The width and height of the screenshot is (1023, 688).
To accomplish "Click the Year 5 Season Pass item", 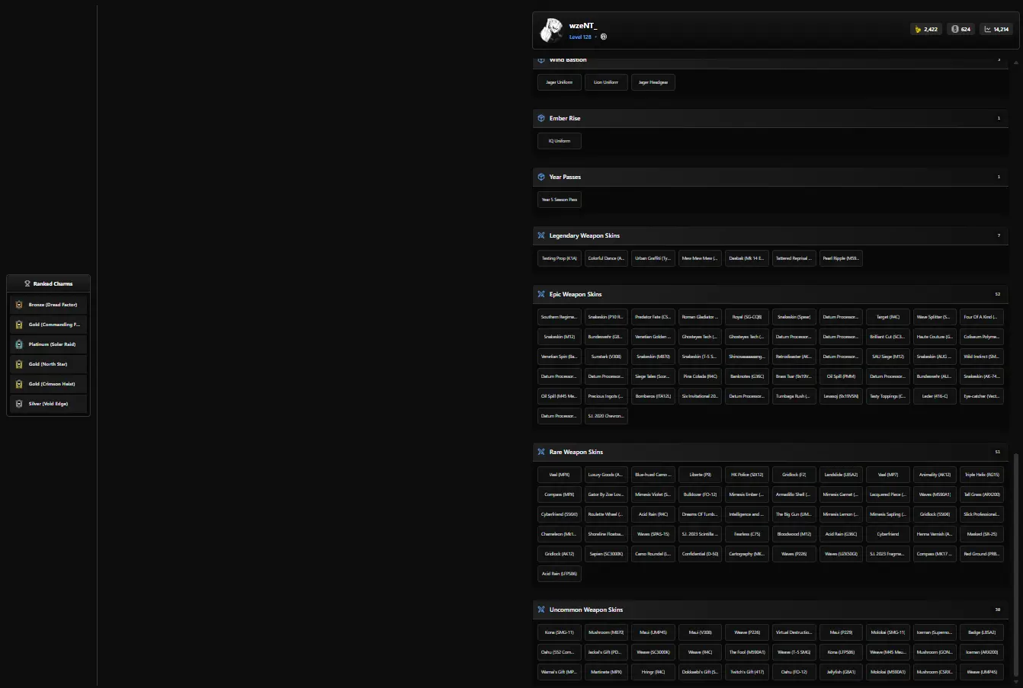I will click(560, 200).
